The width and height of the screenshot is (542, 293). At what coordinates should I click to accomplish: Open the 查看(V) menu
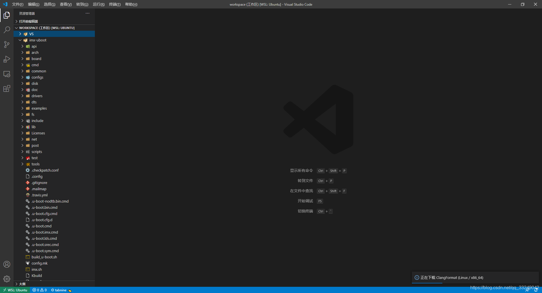[x=66, y=4]
